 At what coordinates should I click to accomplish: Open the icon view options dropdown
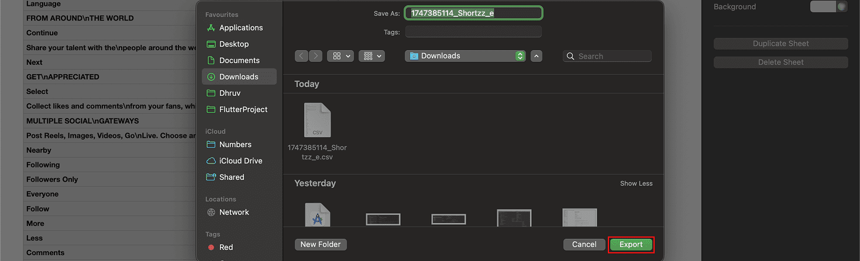(340, 56)
